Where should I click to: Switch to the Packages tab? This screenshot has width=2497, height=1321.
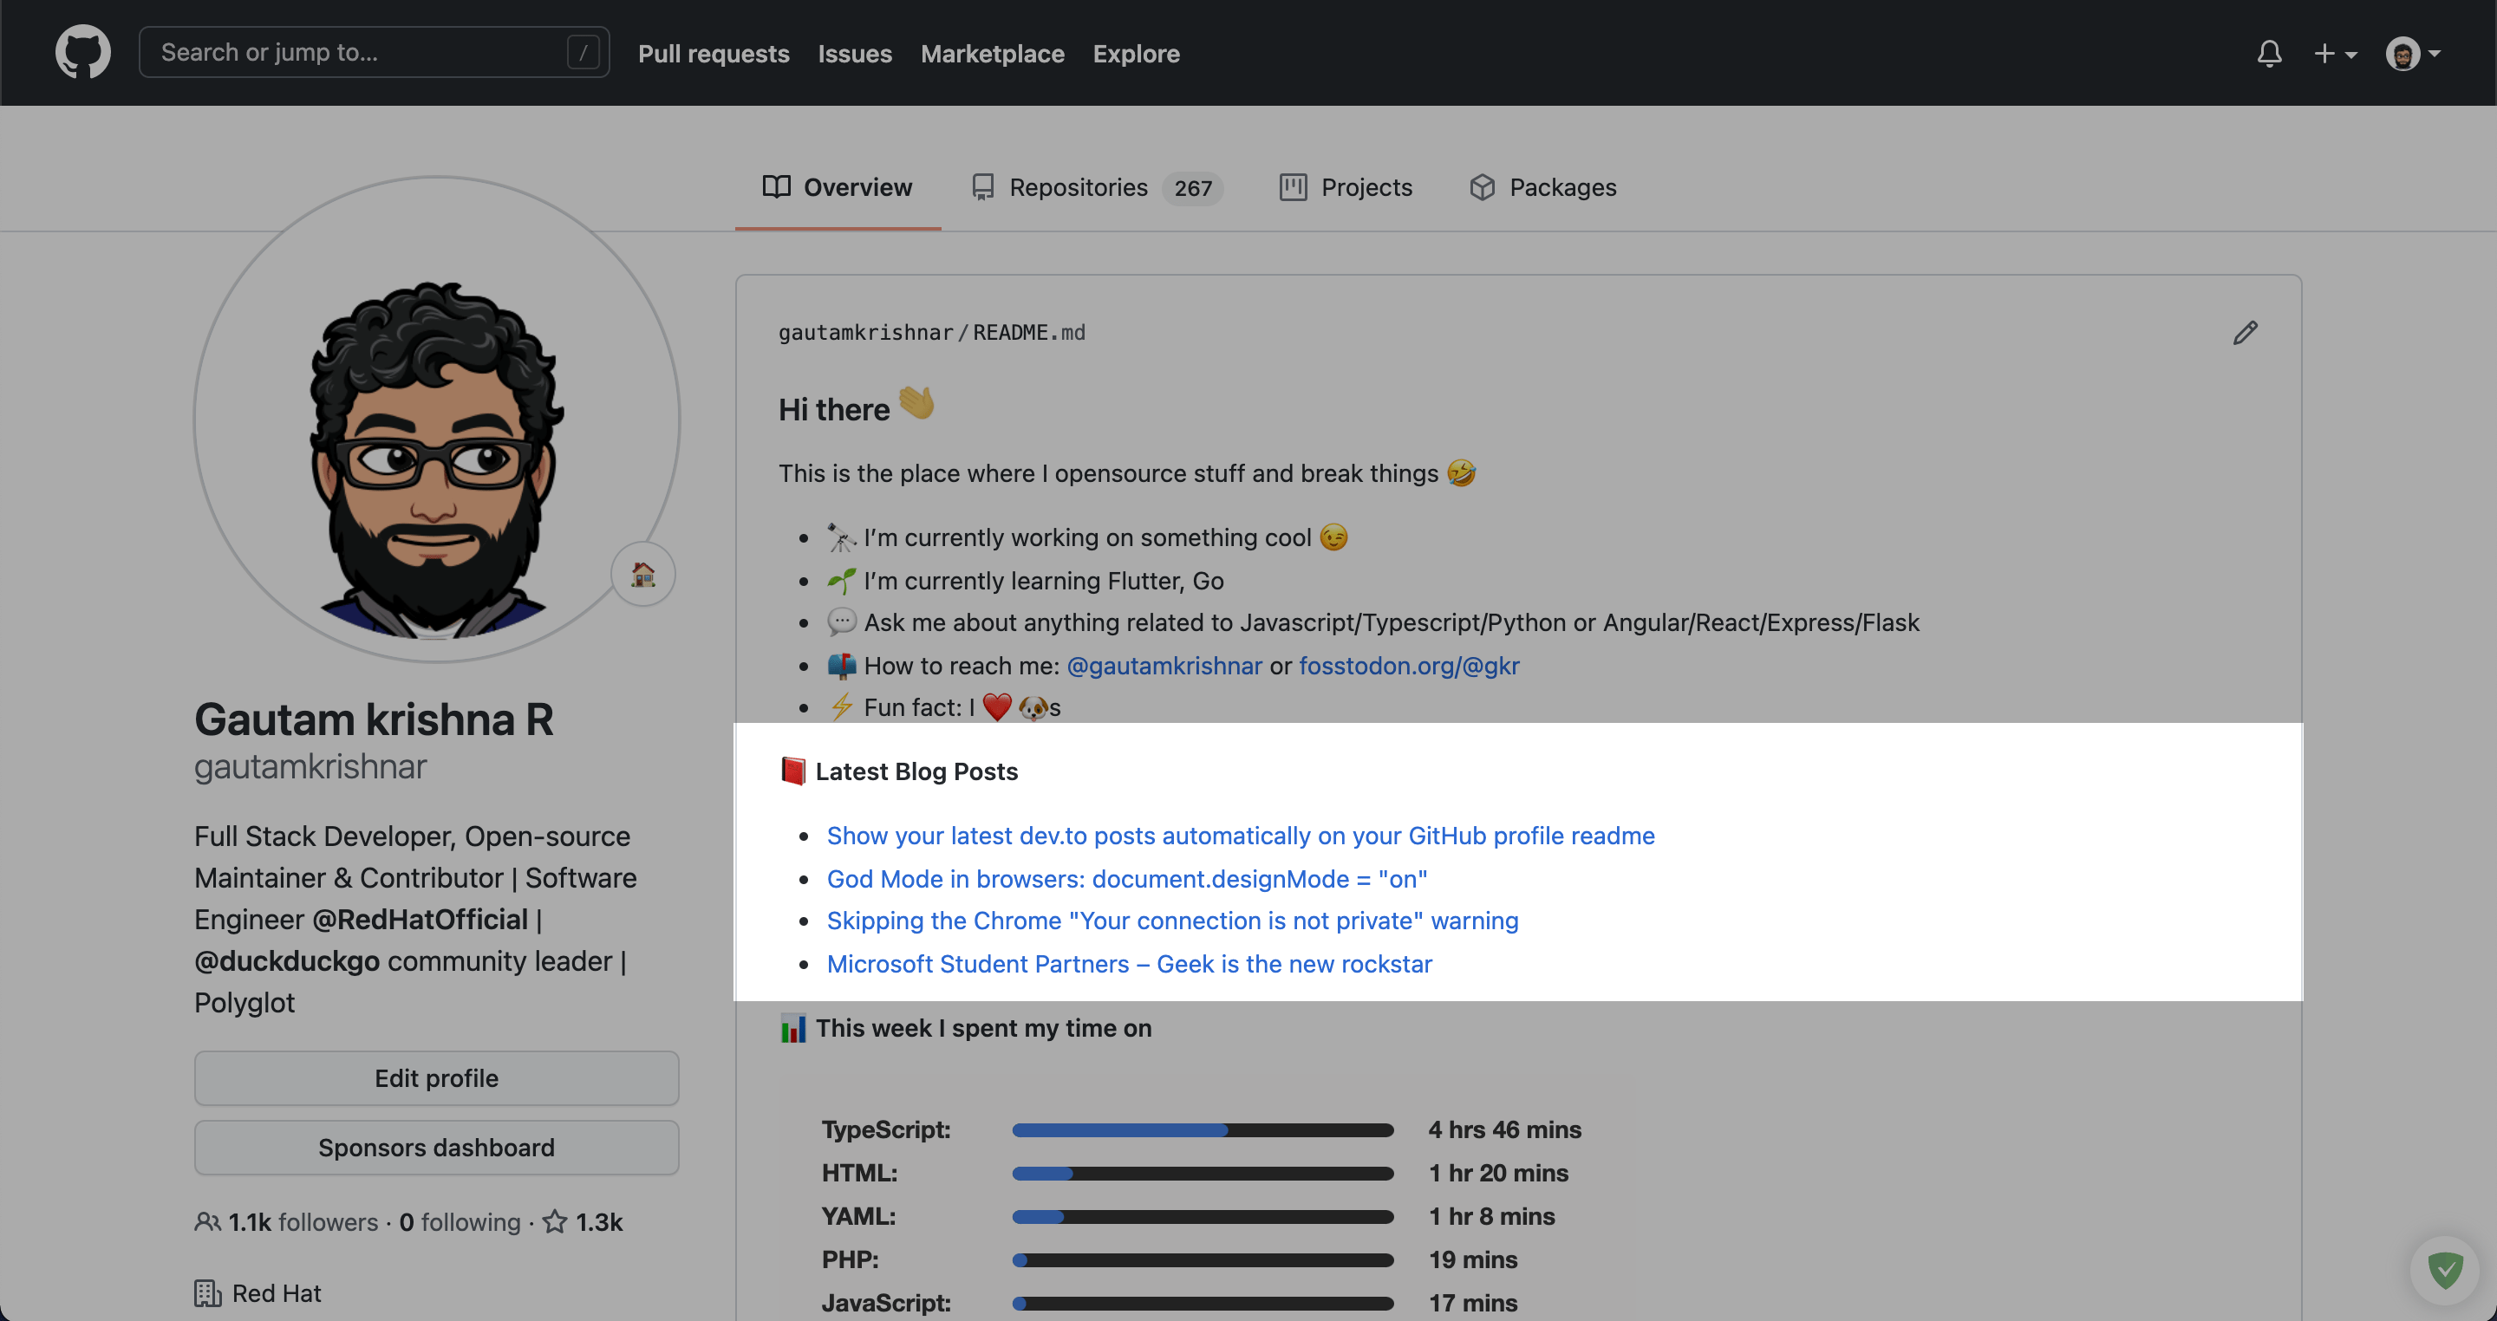1543,187
